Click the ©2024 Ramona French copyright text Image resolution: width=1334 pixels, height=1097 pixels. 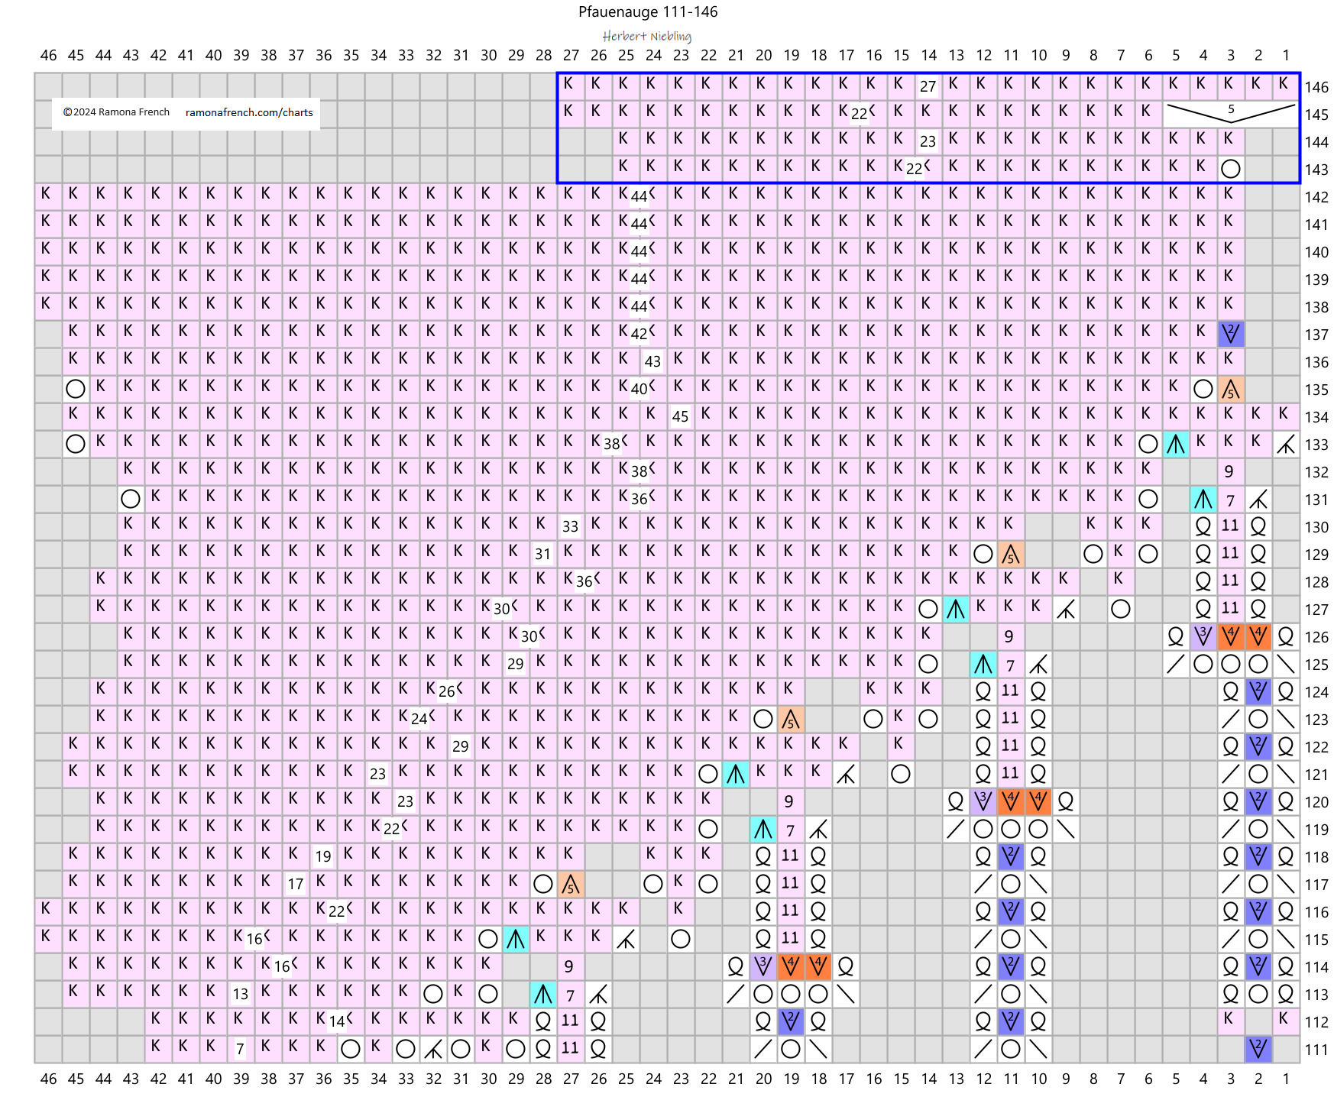click(116, 112)
